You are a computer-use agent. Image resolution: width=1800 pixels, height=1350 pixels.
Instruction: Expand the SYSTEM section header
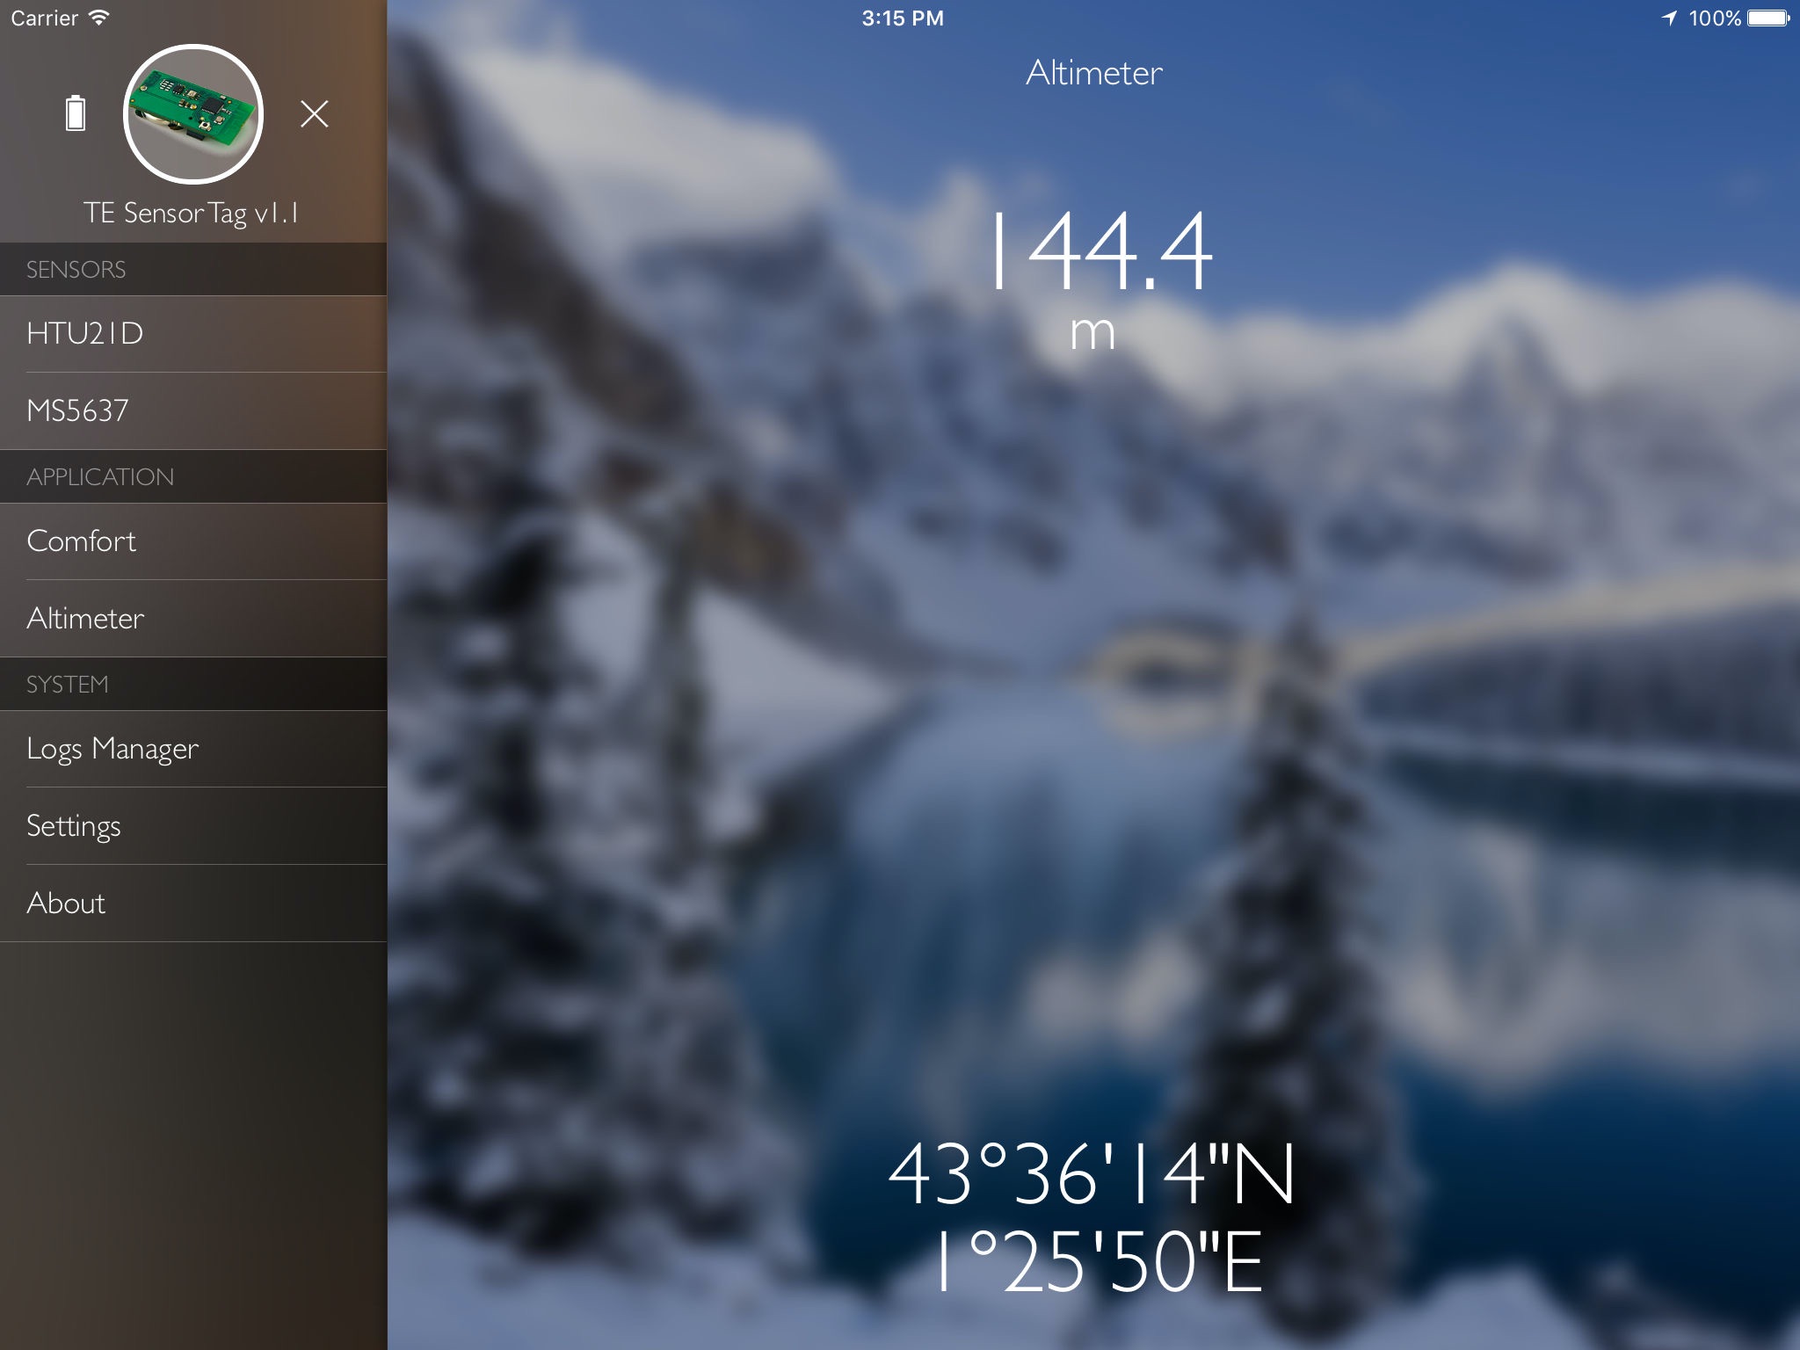click(192, 685)
